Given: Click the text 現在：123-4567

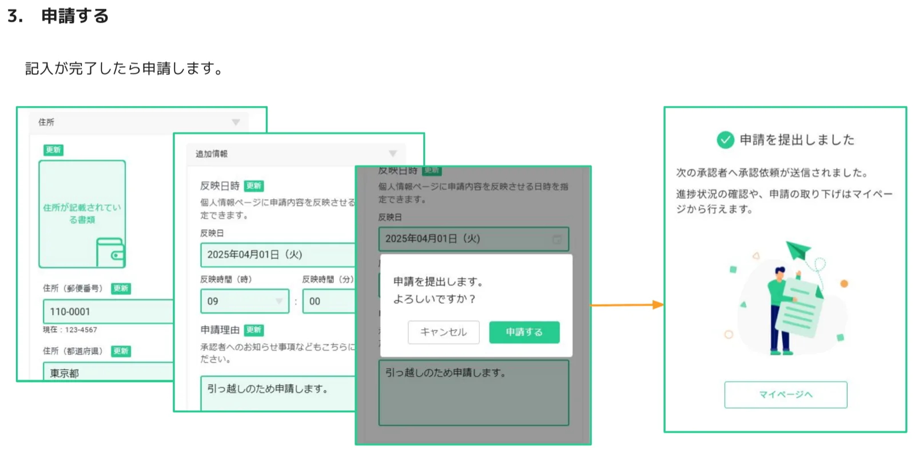Looking at the screenshot, I should (70, 330).
